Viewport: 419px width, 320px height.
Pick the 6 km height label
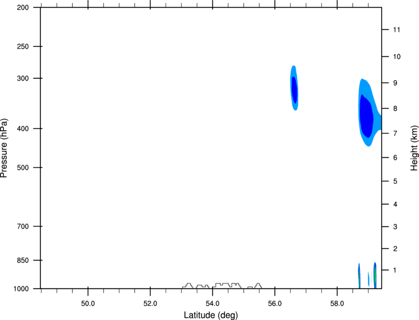tap(395, 158)
